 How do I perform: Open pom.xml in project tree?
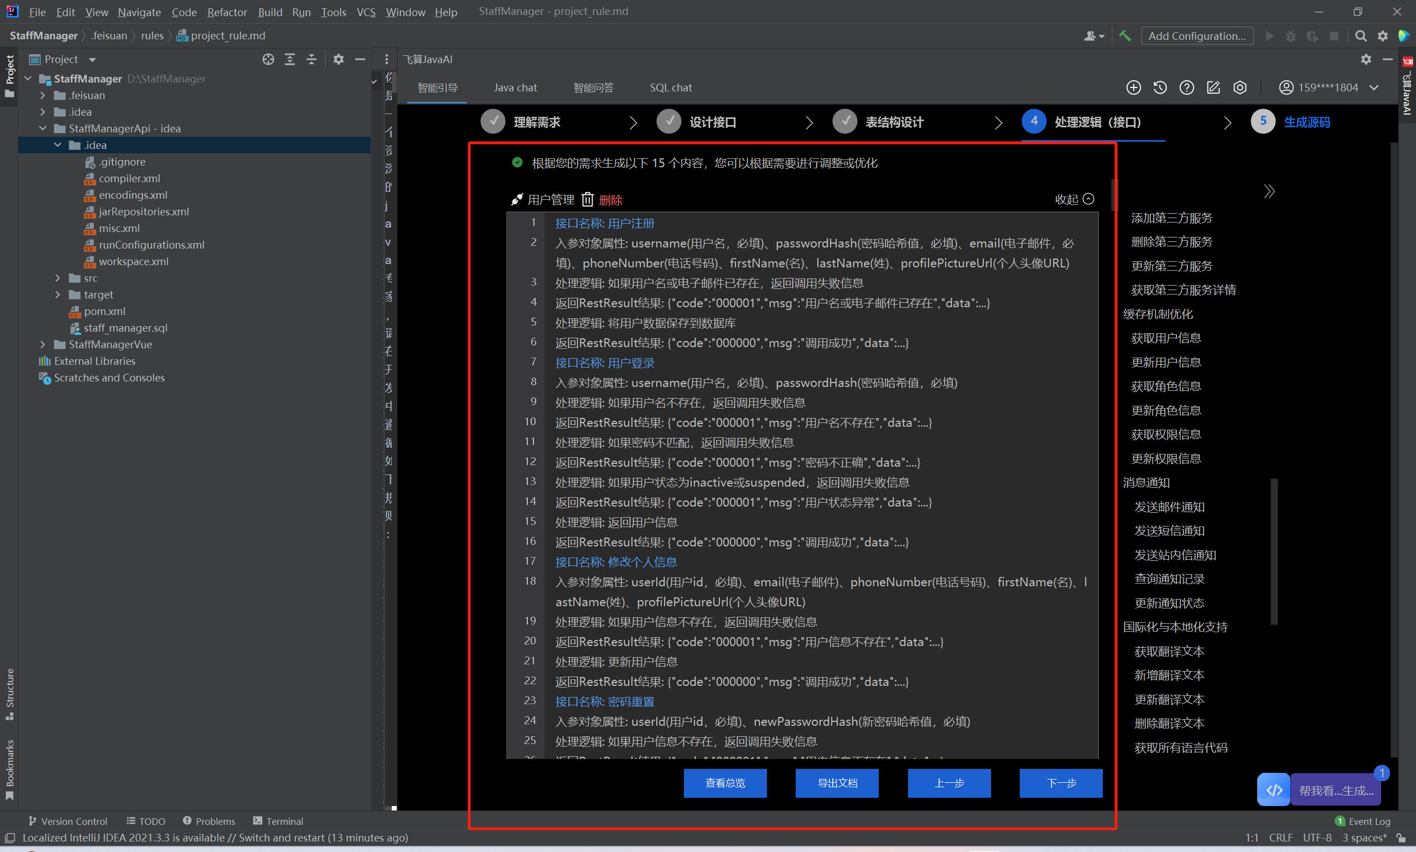point(105,311)
